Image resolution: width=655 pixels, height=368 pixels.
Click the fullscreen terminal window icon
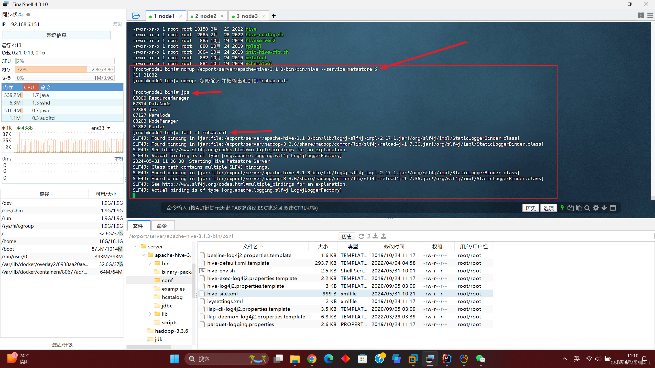click(x=613, y=208)
